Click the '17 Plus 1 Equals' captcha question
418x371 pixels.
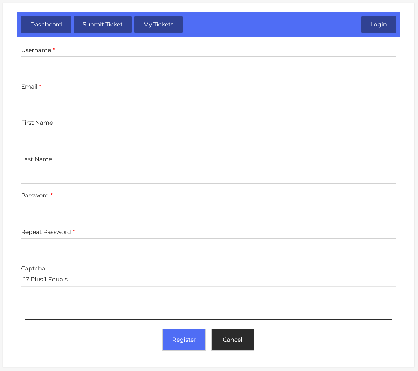click(45, 280)
